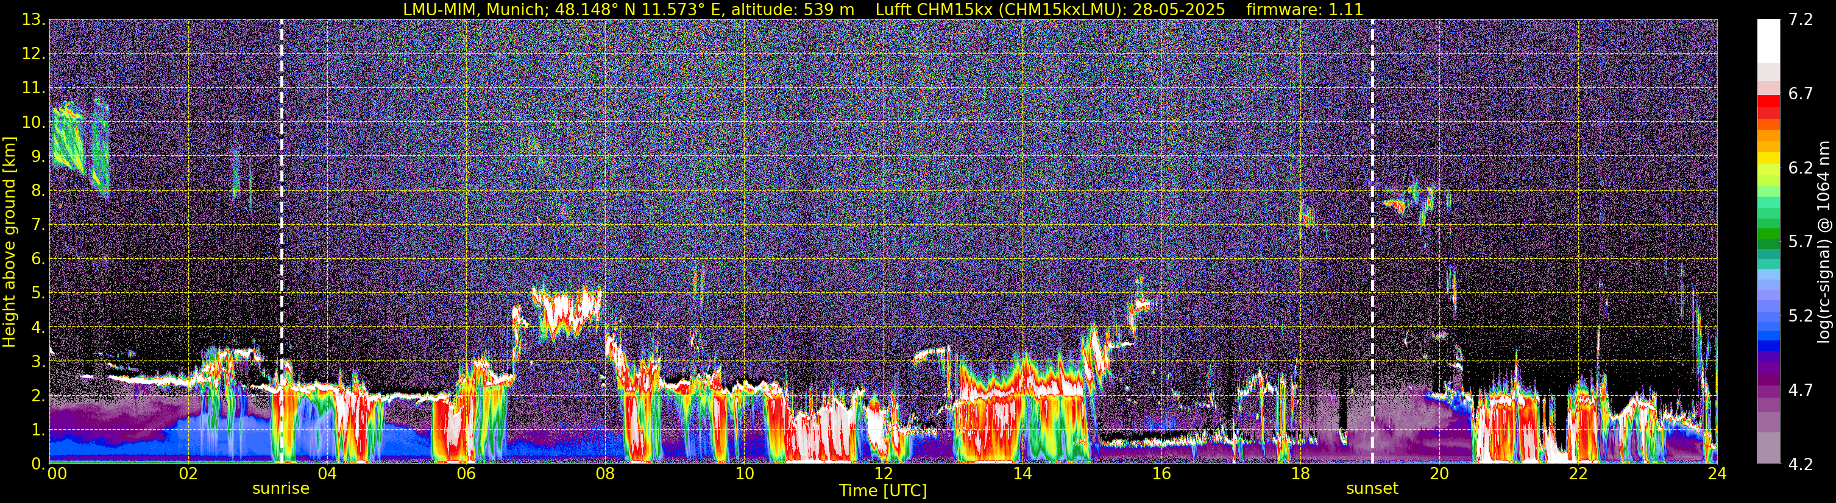1836x503 pixels.
Task: Click the sunset label under the time axis
Action: (1372, 489)
